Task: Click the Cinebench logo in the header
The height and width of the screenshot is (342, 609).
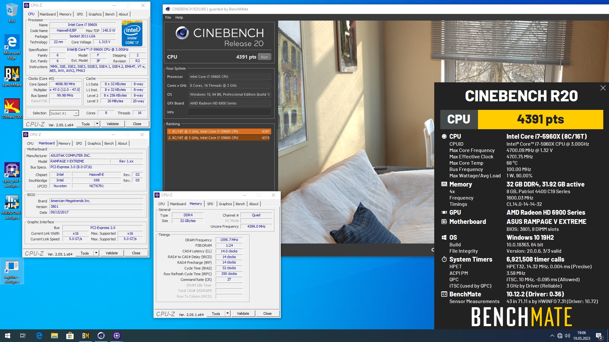Action: pos(182,33)
